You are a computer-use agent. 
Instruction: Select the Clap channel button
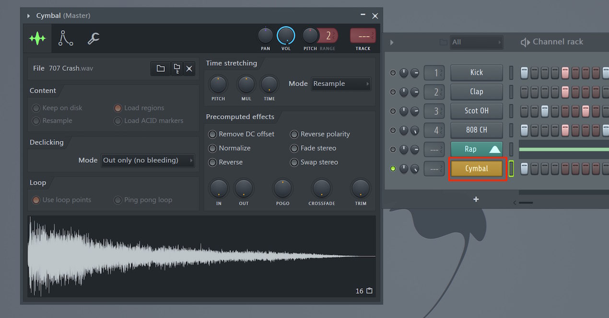click(477, 92)
